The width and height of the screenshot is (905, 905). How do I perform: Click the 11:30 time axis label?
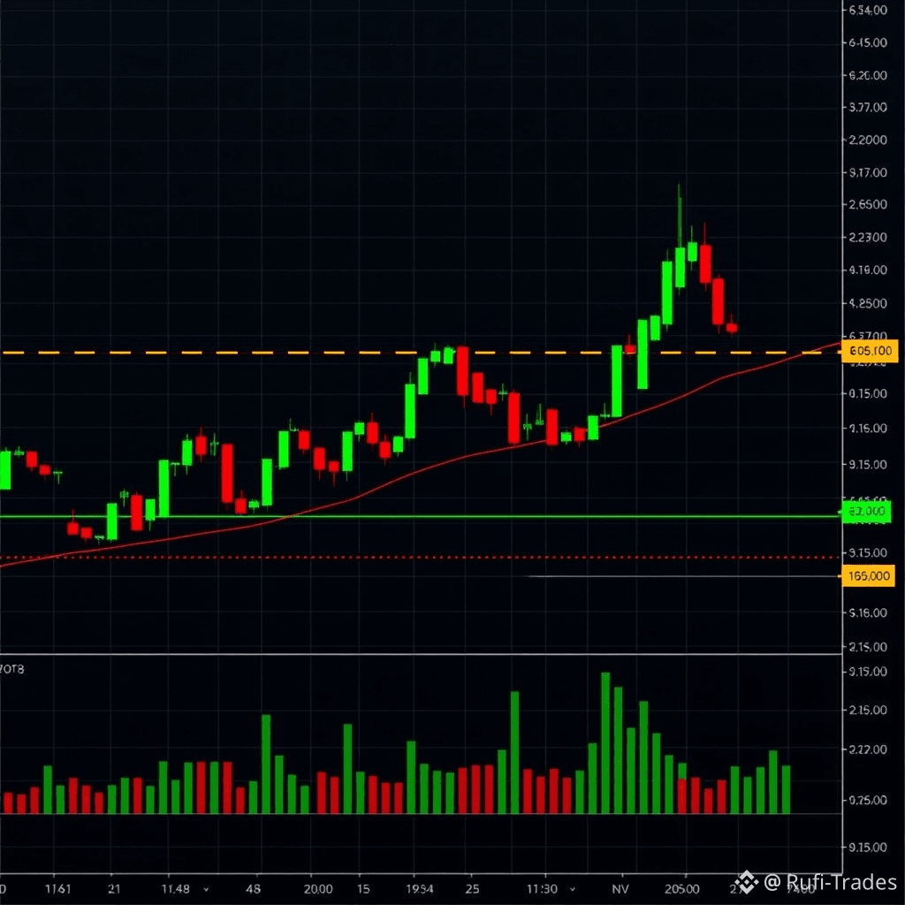point(542,889)
